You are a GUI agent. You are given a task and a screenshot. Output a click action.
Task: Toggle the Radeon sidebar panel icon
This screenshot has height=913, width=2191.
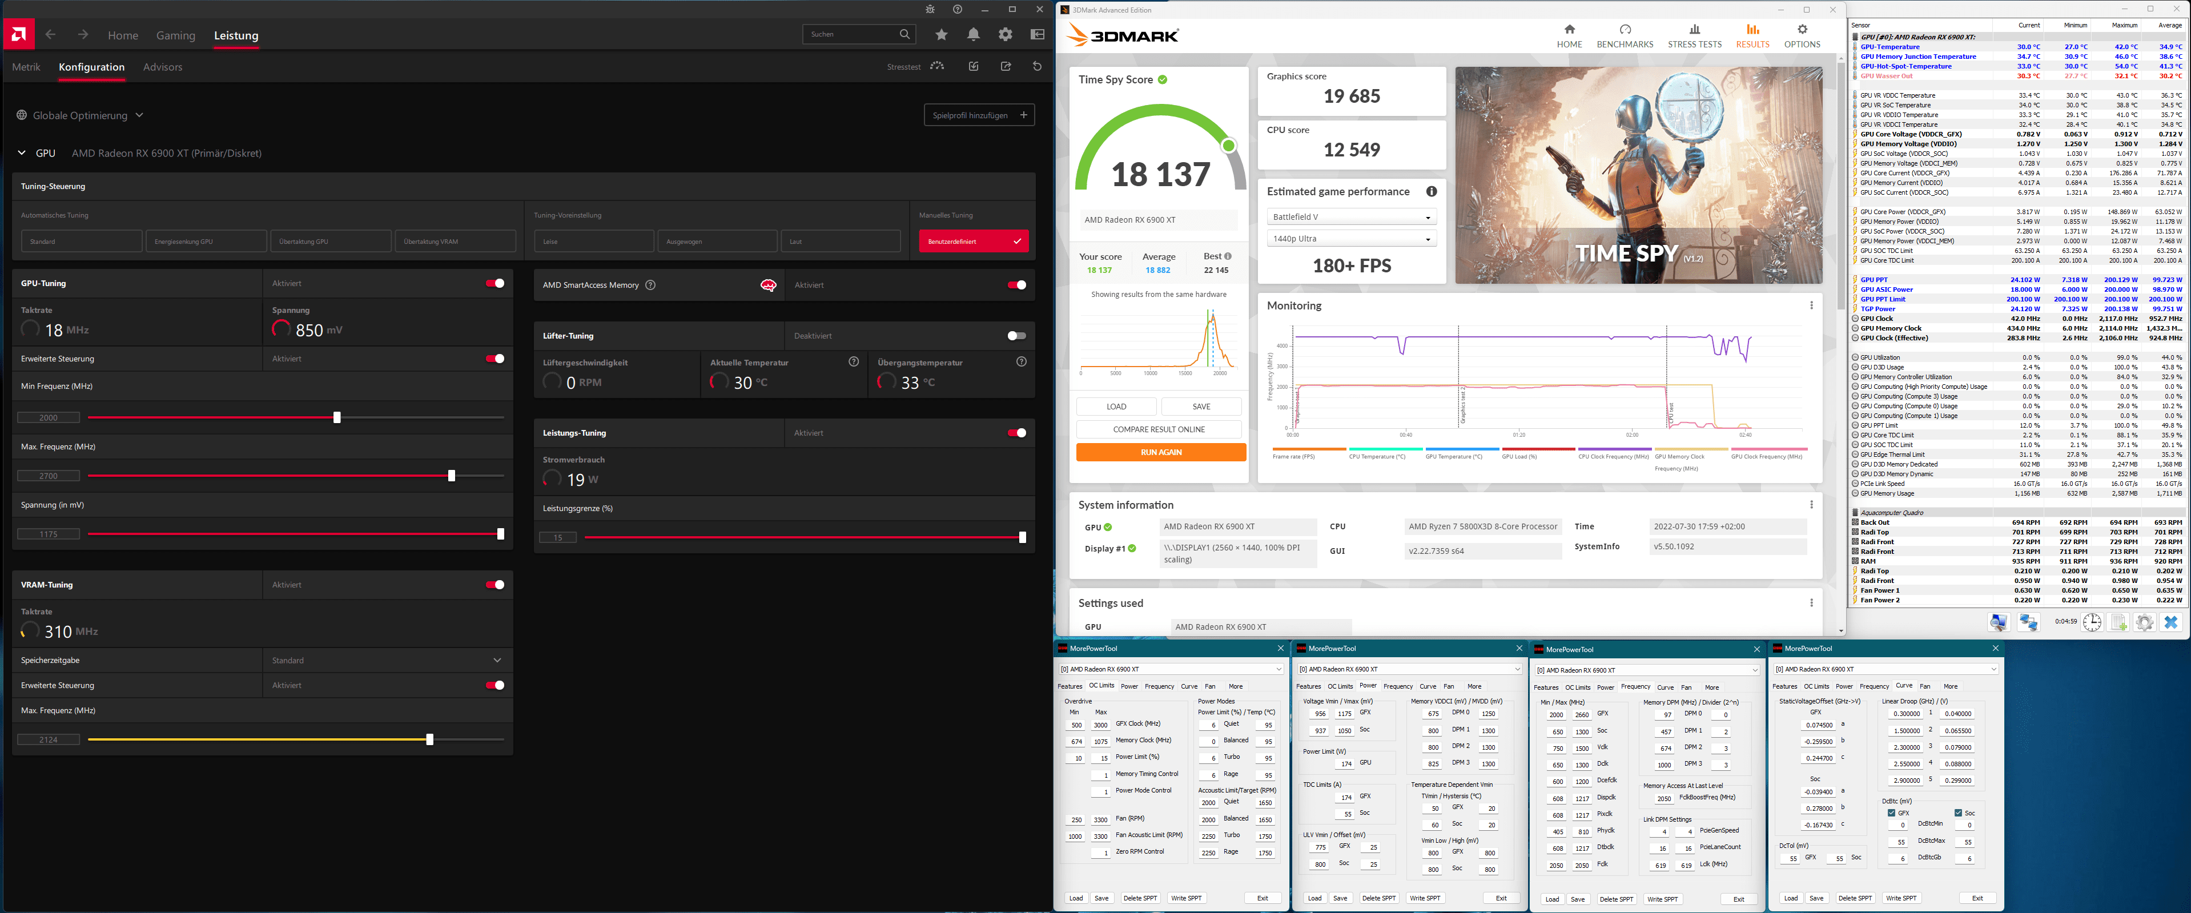(1038, 35)
